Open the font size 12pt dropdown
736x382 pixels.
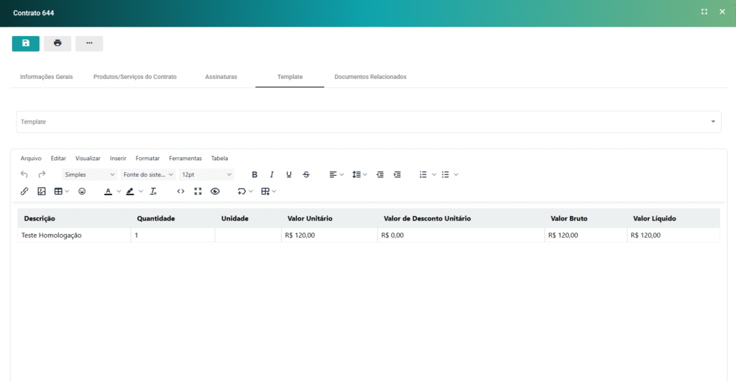(206, 174)
